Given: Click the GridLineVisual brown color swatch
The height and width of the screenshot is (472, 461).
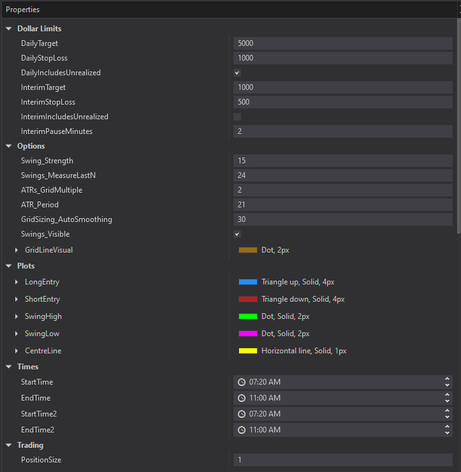Looking at the screenshot, I should pyautogui.click(x=248, y=250).
